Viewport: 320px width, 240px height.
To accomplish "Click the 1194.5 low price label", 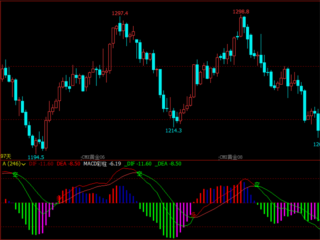I will 36,157.
